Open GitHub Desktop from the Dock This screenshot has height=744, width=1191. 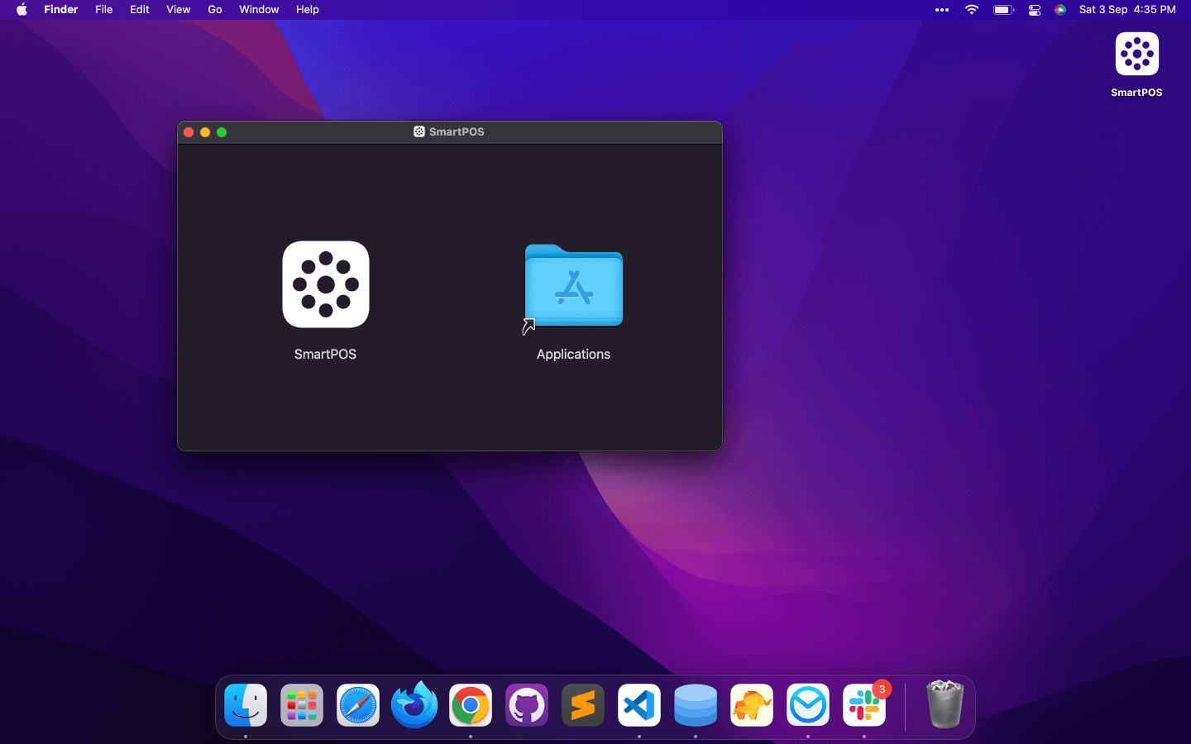pyautogui.click(x=526, y=705)
